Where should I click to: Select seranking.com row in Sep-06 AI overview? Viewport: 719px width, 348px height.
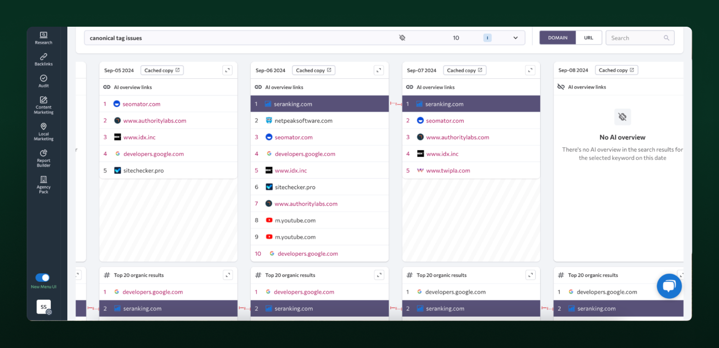[319, 104]
